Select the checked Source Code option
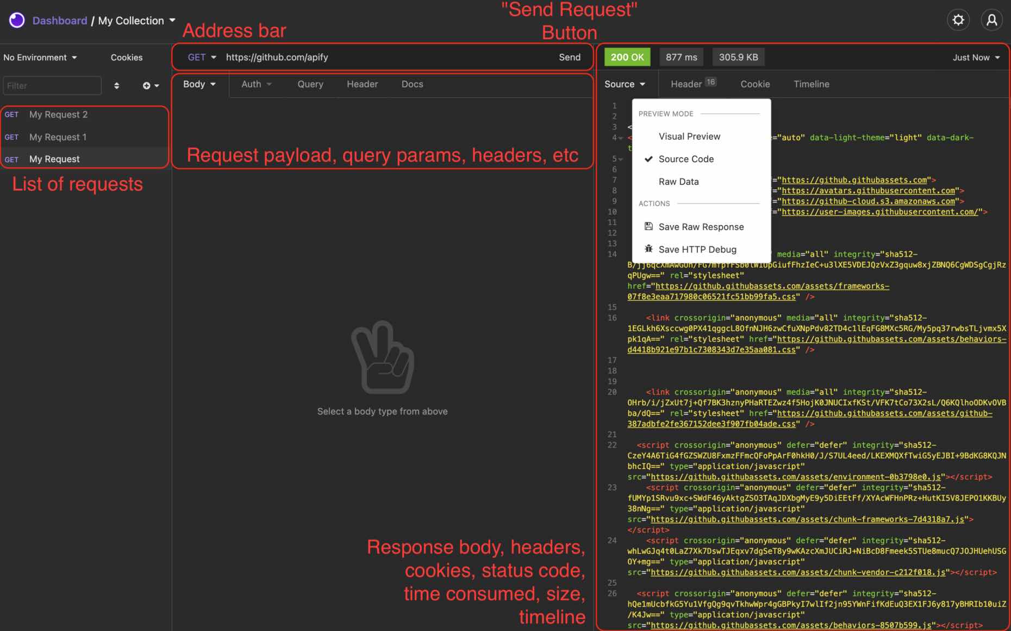Viewport: 1011px width, 631px height. pos(686,159)
